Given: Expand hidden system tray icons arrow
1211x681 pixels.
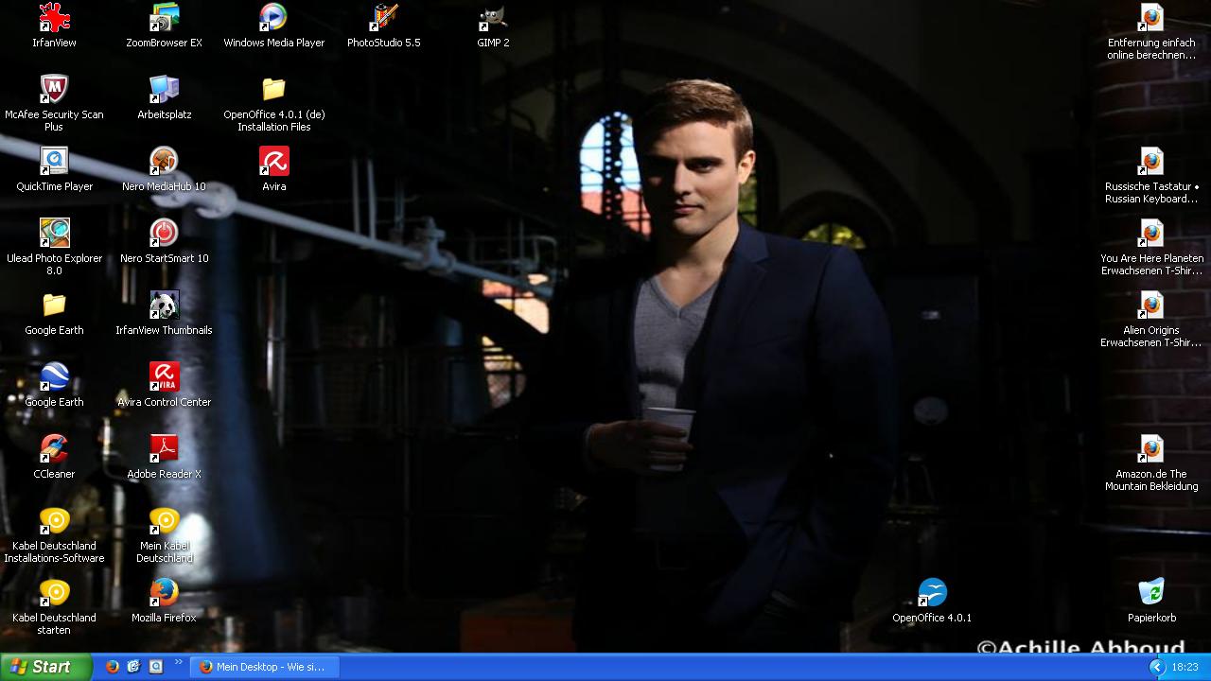Looking at the screenshot, I should [1156, 667].
